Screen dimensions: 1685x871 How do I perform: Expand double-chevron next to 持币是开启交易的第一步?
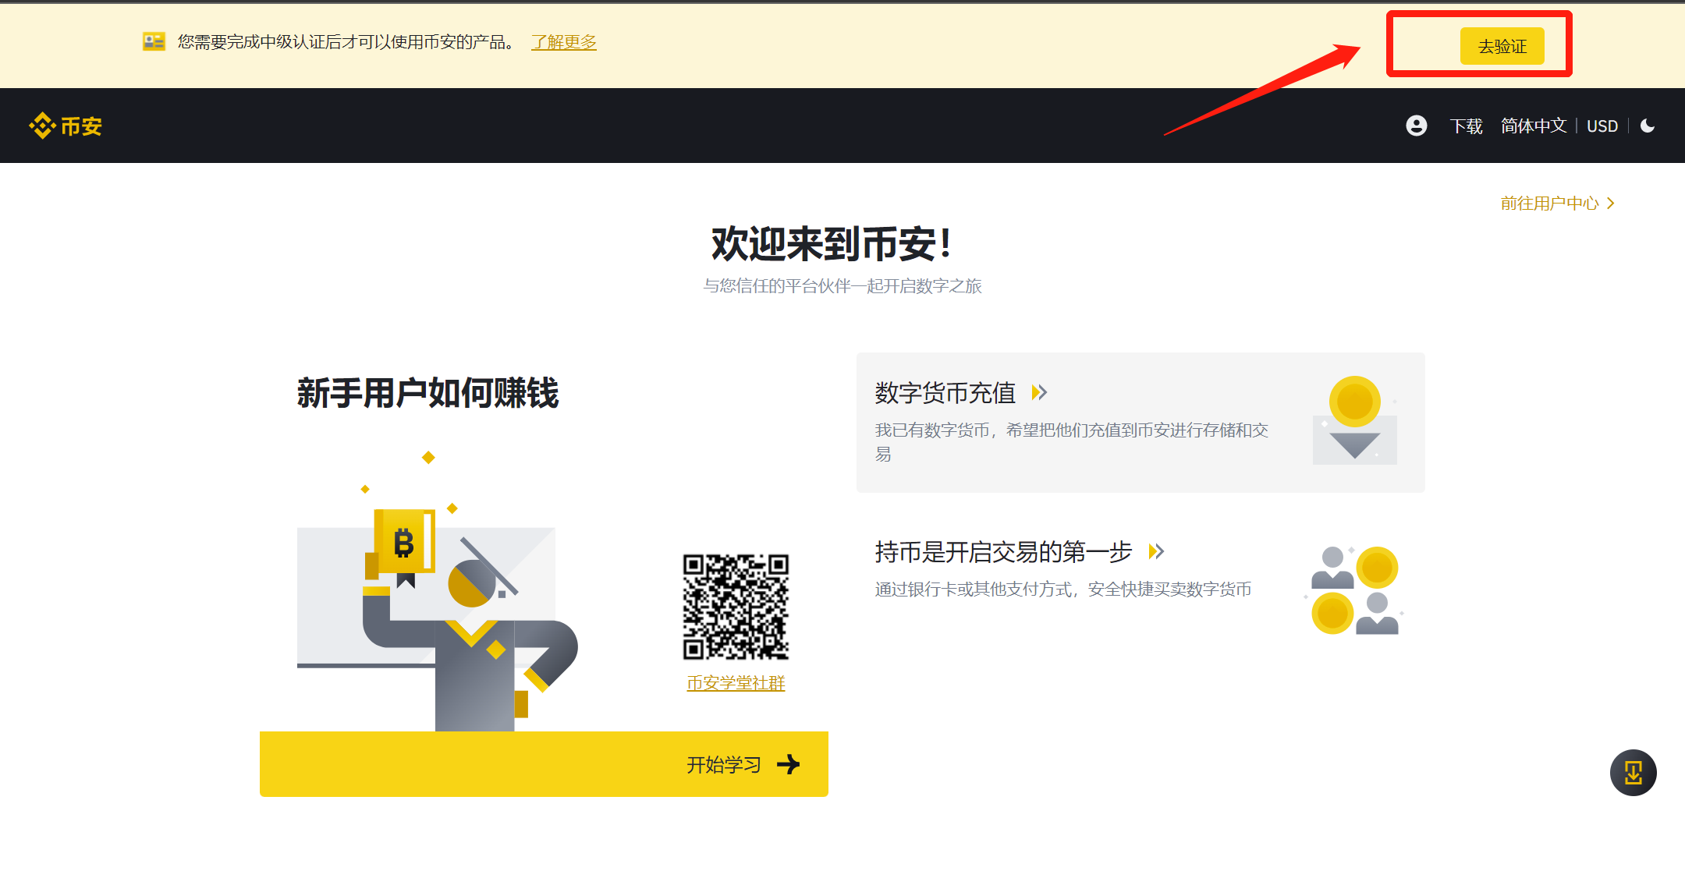1156,551
